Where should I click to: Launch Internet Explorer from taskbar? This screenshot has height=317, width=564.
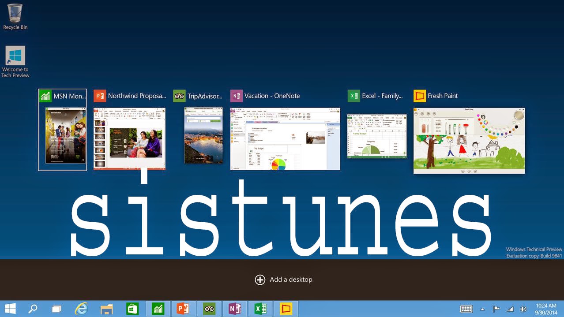[81, 309]
